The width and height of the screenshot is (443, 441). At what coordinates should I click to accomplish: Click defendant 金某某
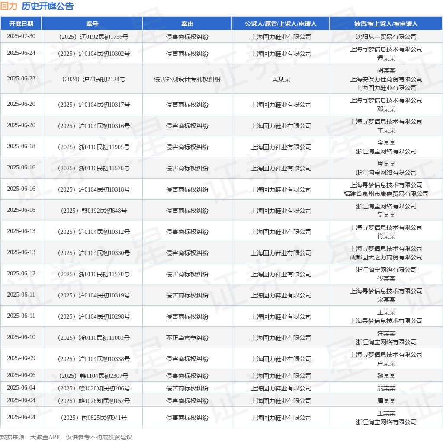pos(386,143)
